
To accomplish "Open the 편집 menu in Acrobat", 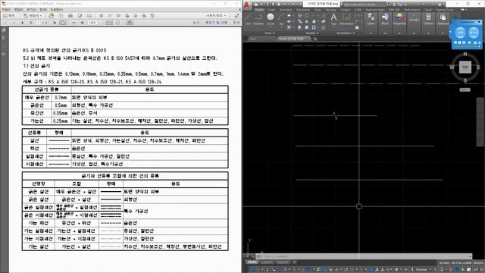I will click(18, 10).
